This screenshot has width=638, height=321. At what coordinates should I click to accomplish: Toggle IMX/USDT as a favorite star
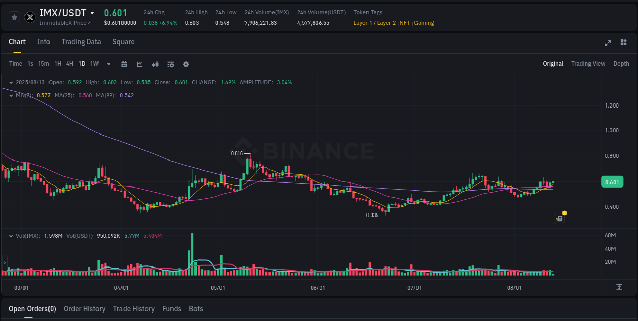tap(14, 17)
